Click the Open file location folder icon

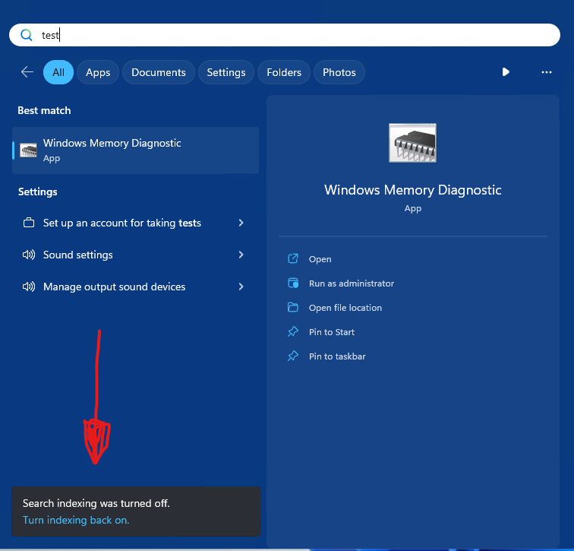point(293,308)
